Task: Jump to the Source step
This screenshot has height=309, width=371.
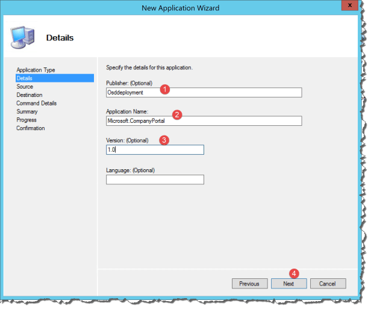Action: click(25, 87)
